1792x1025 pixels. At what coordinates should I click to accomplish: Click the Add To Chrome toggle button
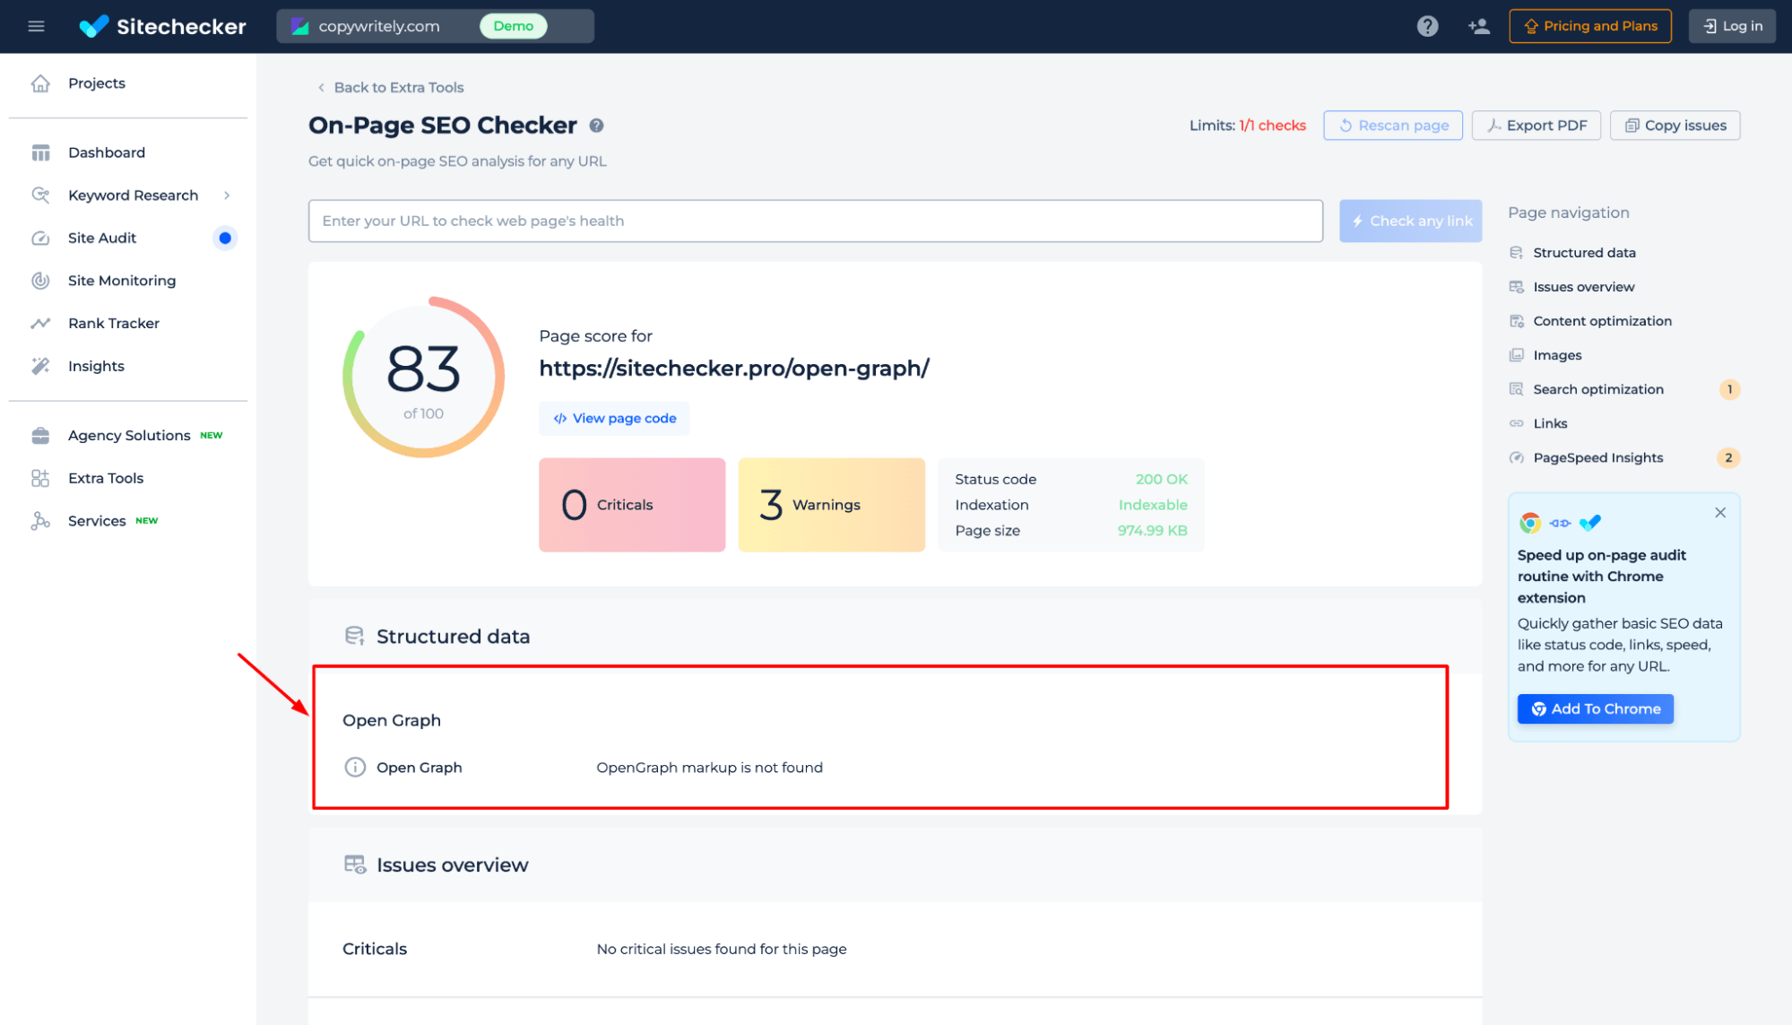[x=1597, y=708]
